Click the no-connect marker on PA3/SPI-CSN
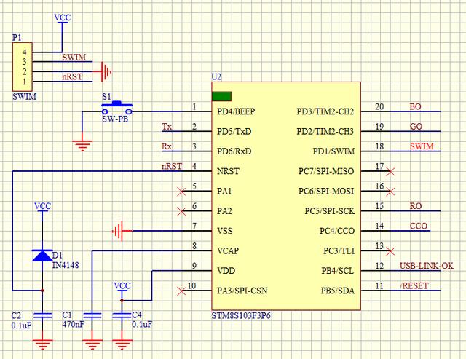466x359 pixels. coord(181,292)
